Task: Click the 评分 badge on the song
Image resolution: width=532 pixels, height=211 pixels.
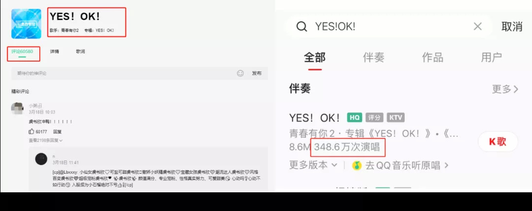Action: 374,118
